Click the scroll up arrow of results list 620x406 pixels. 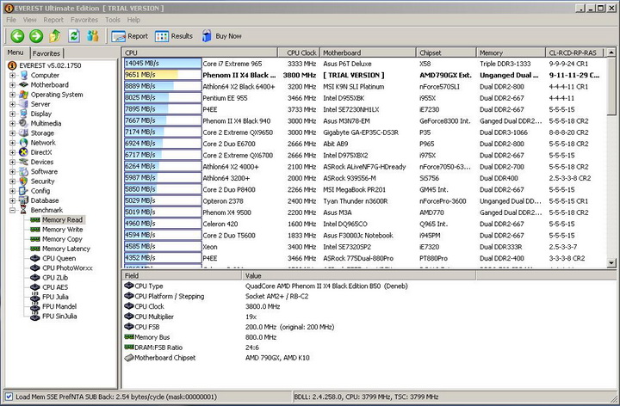pos(611,52)
